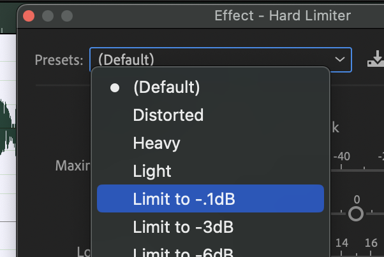Choose the Distorted preset
Image resolution: width=384 pixels, height=257 pixels.
(168, 115)
